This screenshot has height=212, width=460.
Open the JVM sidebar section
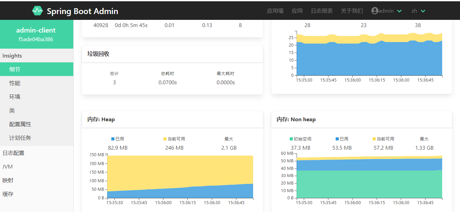pos(8,167)
